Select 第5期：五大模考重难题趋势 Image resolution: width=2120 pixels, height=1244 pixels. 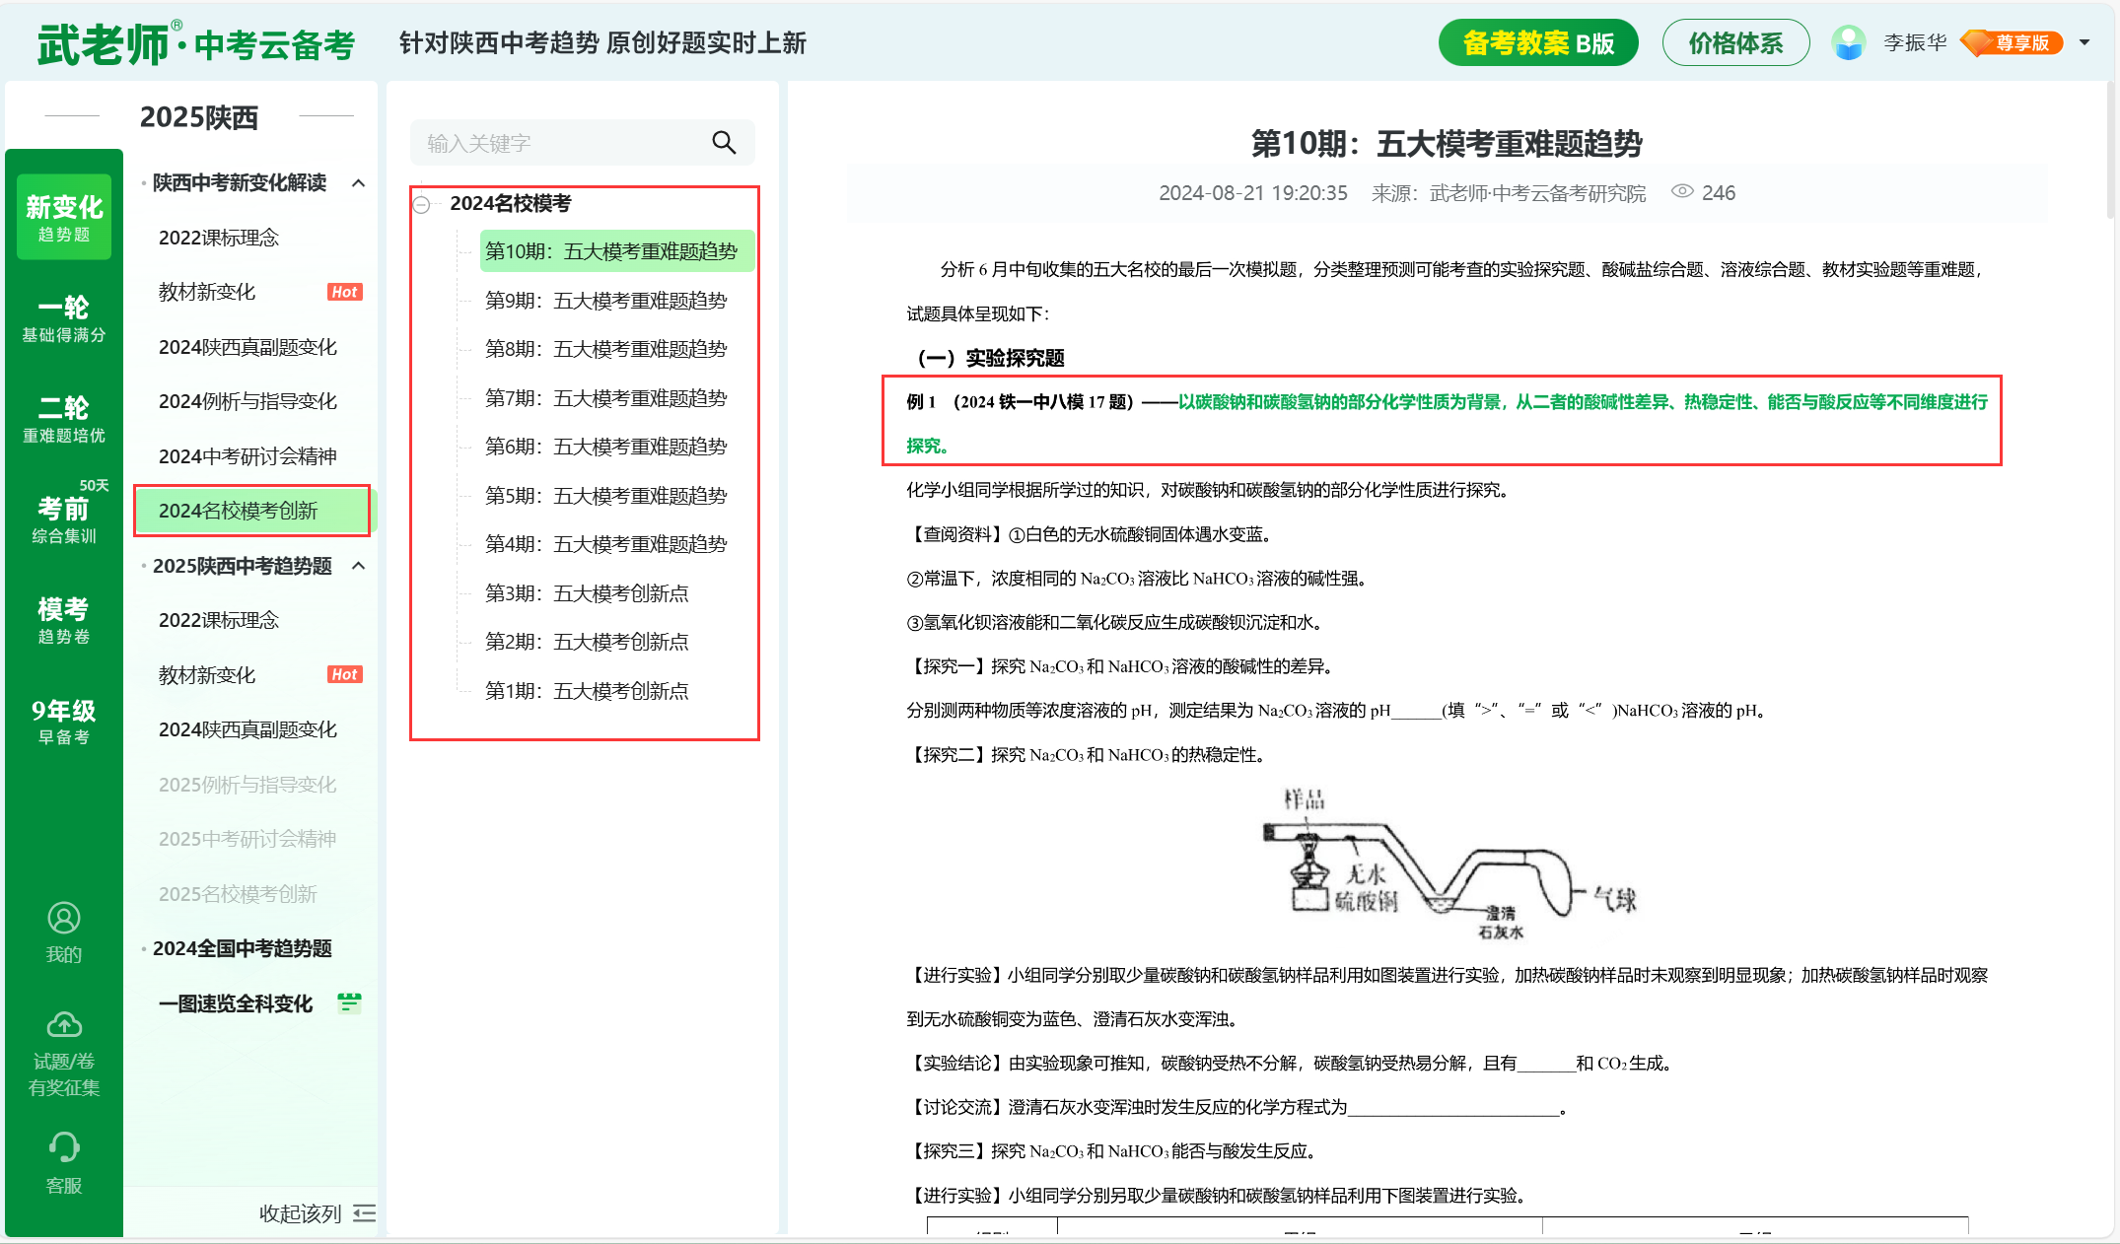tap(605, 496)
